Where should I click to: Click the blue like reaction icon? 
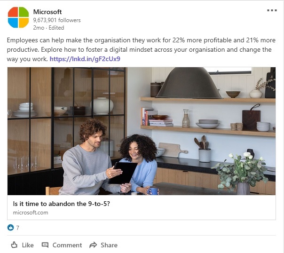tap(10, 228)
